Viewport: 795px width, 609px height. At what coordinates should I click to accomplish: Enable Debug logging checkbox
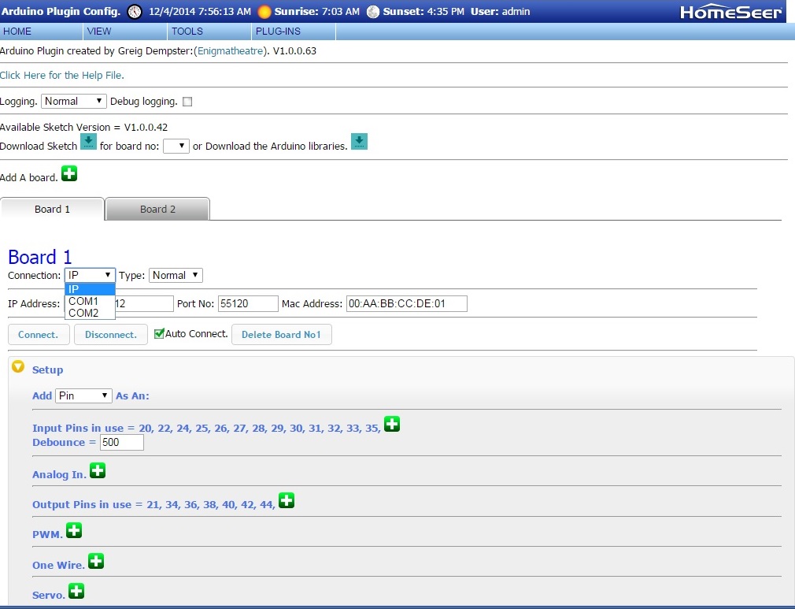click(x=187, y=102)
